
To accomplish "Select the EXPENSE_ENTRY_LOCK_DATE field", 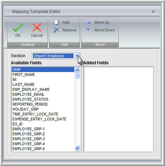I will (x=43, y=119).
